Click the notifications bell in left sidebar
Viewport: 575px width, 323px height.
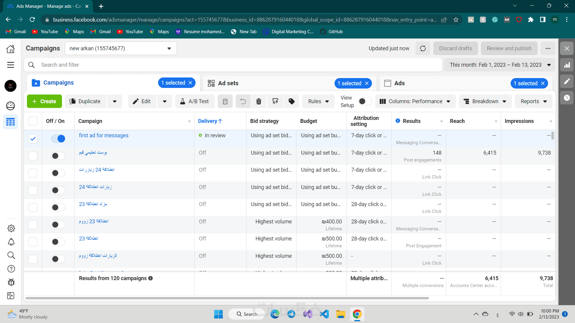point(11,242)
